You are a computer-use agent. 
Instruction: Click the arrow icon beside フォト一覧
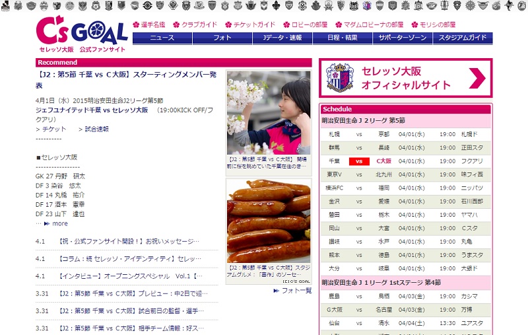pyautogui.click(x=276, y=291)
